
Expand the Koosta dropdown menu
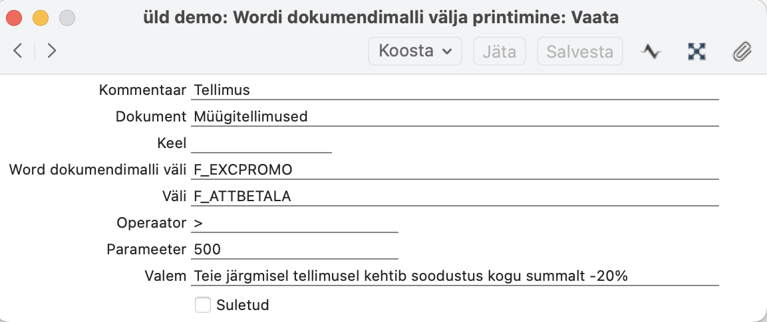(x=415, y=51)
